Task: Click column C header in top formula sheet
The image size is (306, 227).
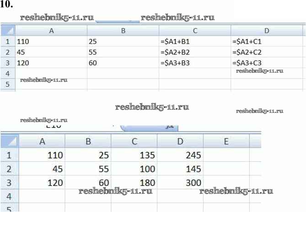Action: (x=194, y=31)
